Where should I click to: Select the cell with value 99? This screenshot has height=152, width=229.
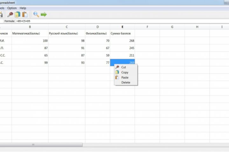point(30,63)
